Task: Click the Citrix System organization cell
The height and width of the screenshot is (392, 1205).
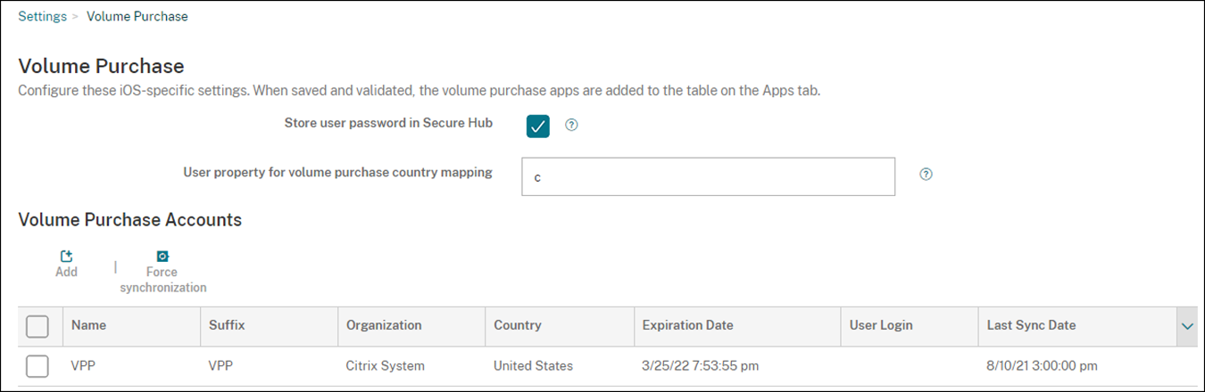Action: [385, 365]
